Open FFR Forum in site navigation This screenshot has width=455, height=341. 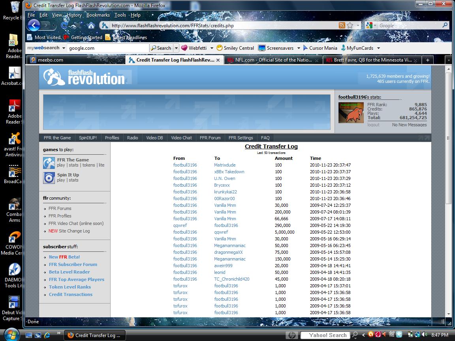(x=210, y=138)
